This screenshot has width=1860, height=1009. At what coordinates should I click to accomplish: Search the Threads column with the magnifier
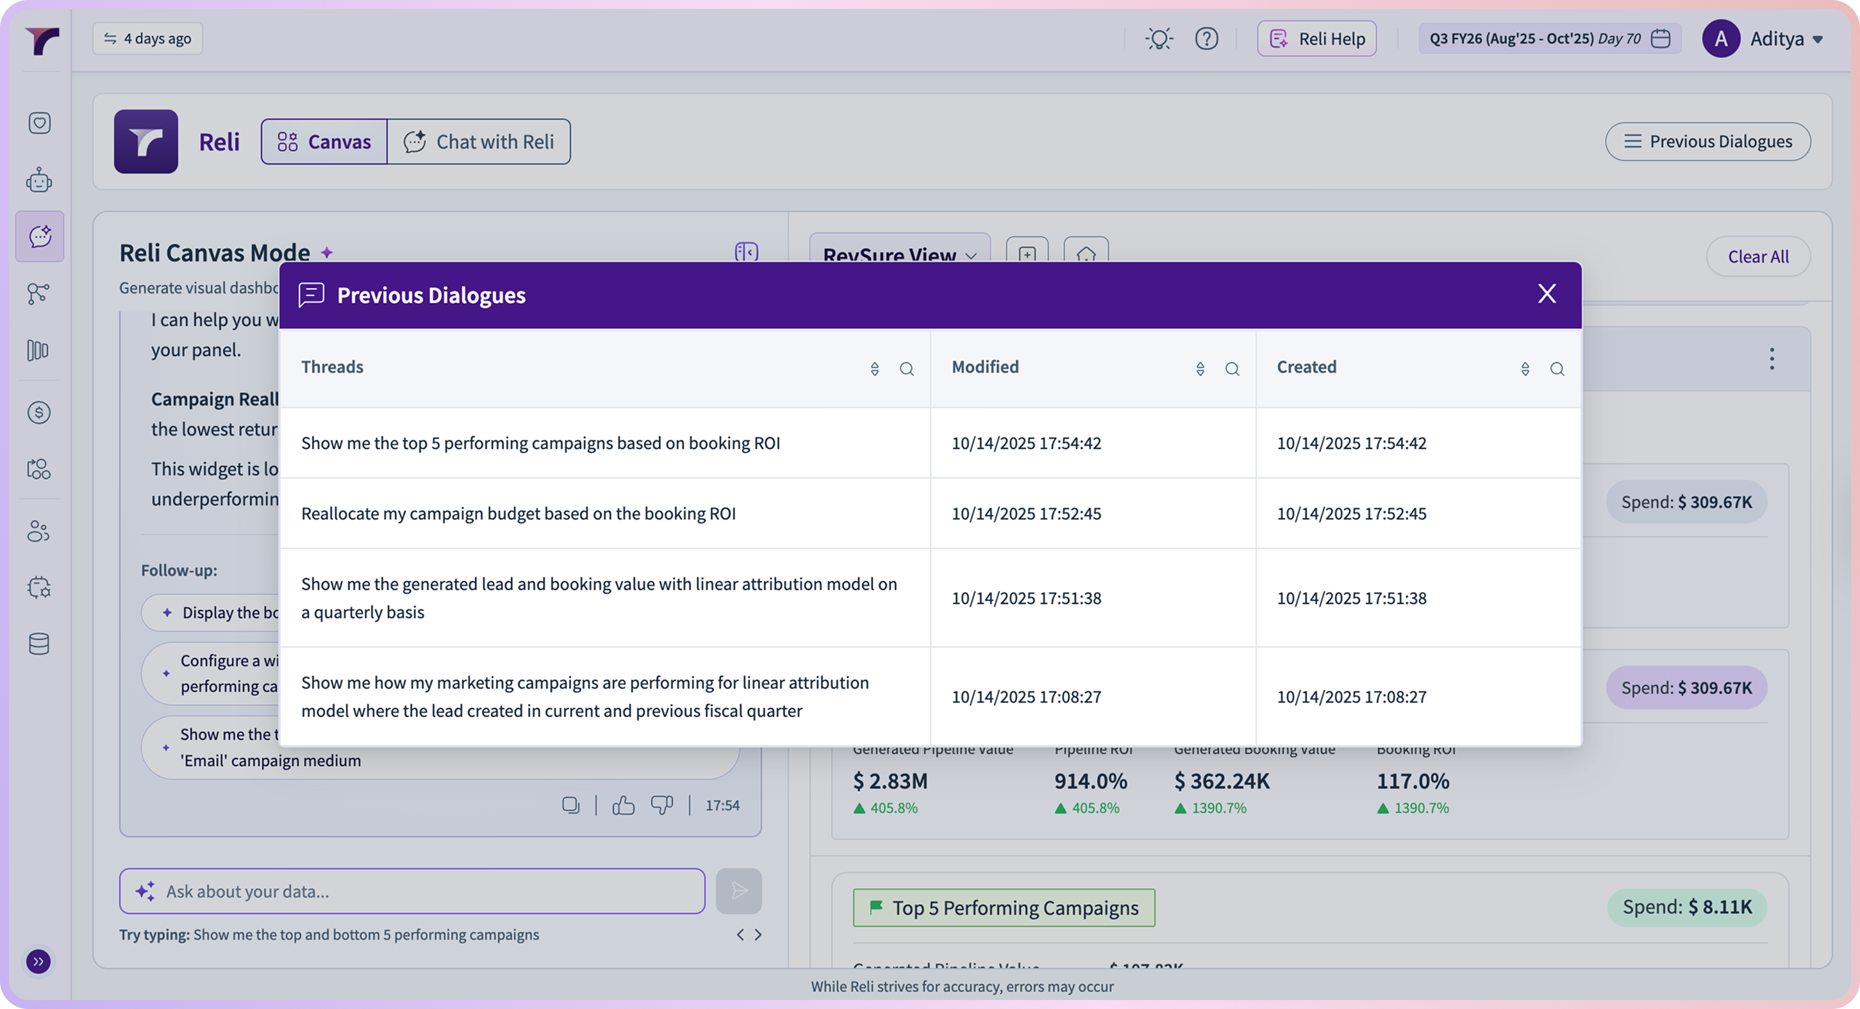[x=906, y=369]
